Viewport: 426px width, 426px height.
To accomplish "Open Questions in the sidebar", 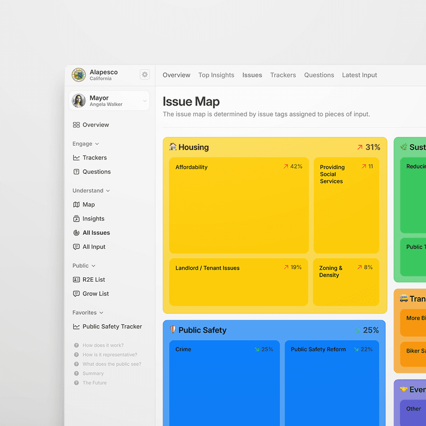I will click(x=91, y=172).
